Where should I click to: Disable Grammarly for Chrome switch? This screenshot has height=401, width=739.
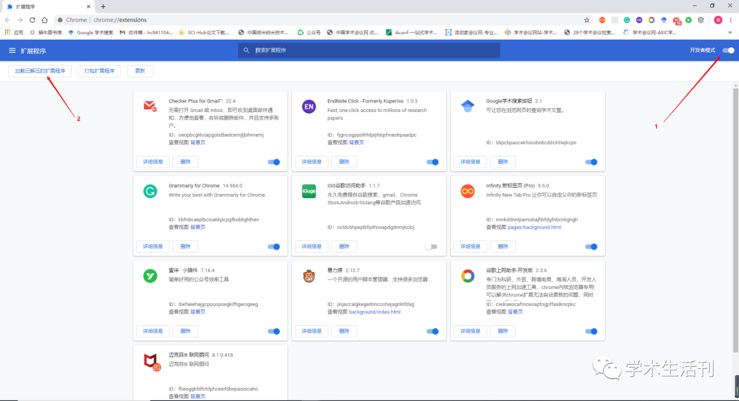[x=274, y=247]
